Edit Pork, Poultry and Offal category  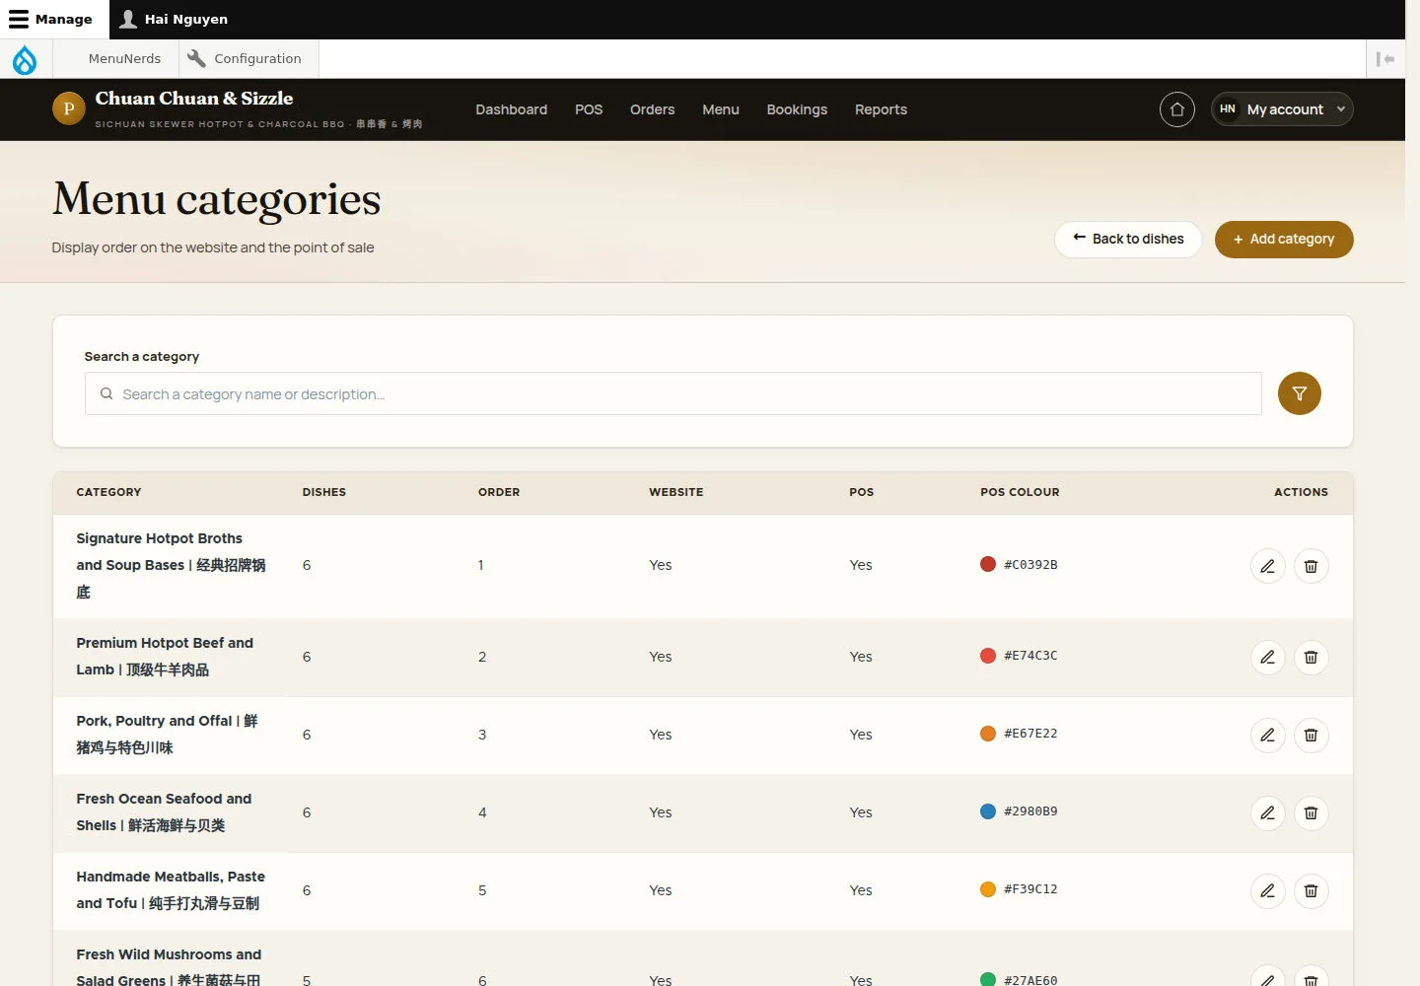click(1268, 735)
